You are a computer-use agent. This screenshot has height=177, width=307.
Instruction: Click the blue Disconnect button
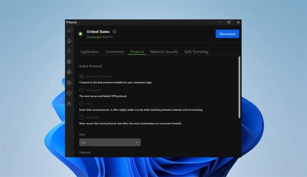click(x=227, y=34)
